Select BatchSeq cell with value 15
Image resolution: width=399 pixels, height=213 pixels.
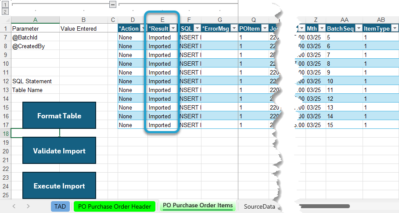344,125
